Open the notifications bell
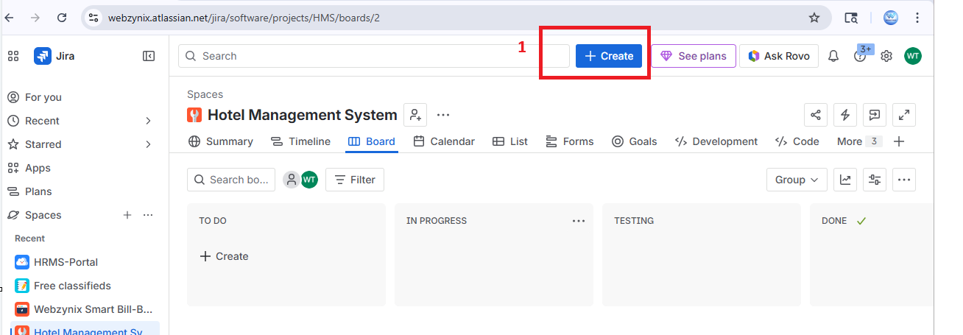The image size is (963, 335). 833,56
